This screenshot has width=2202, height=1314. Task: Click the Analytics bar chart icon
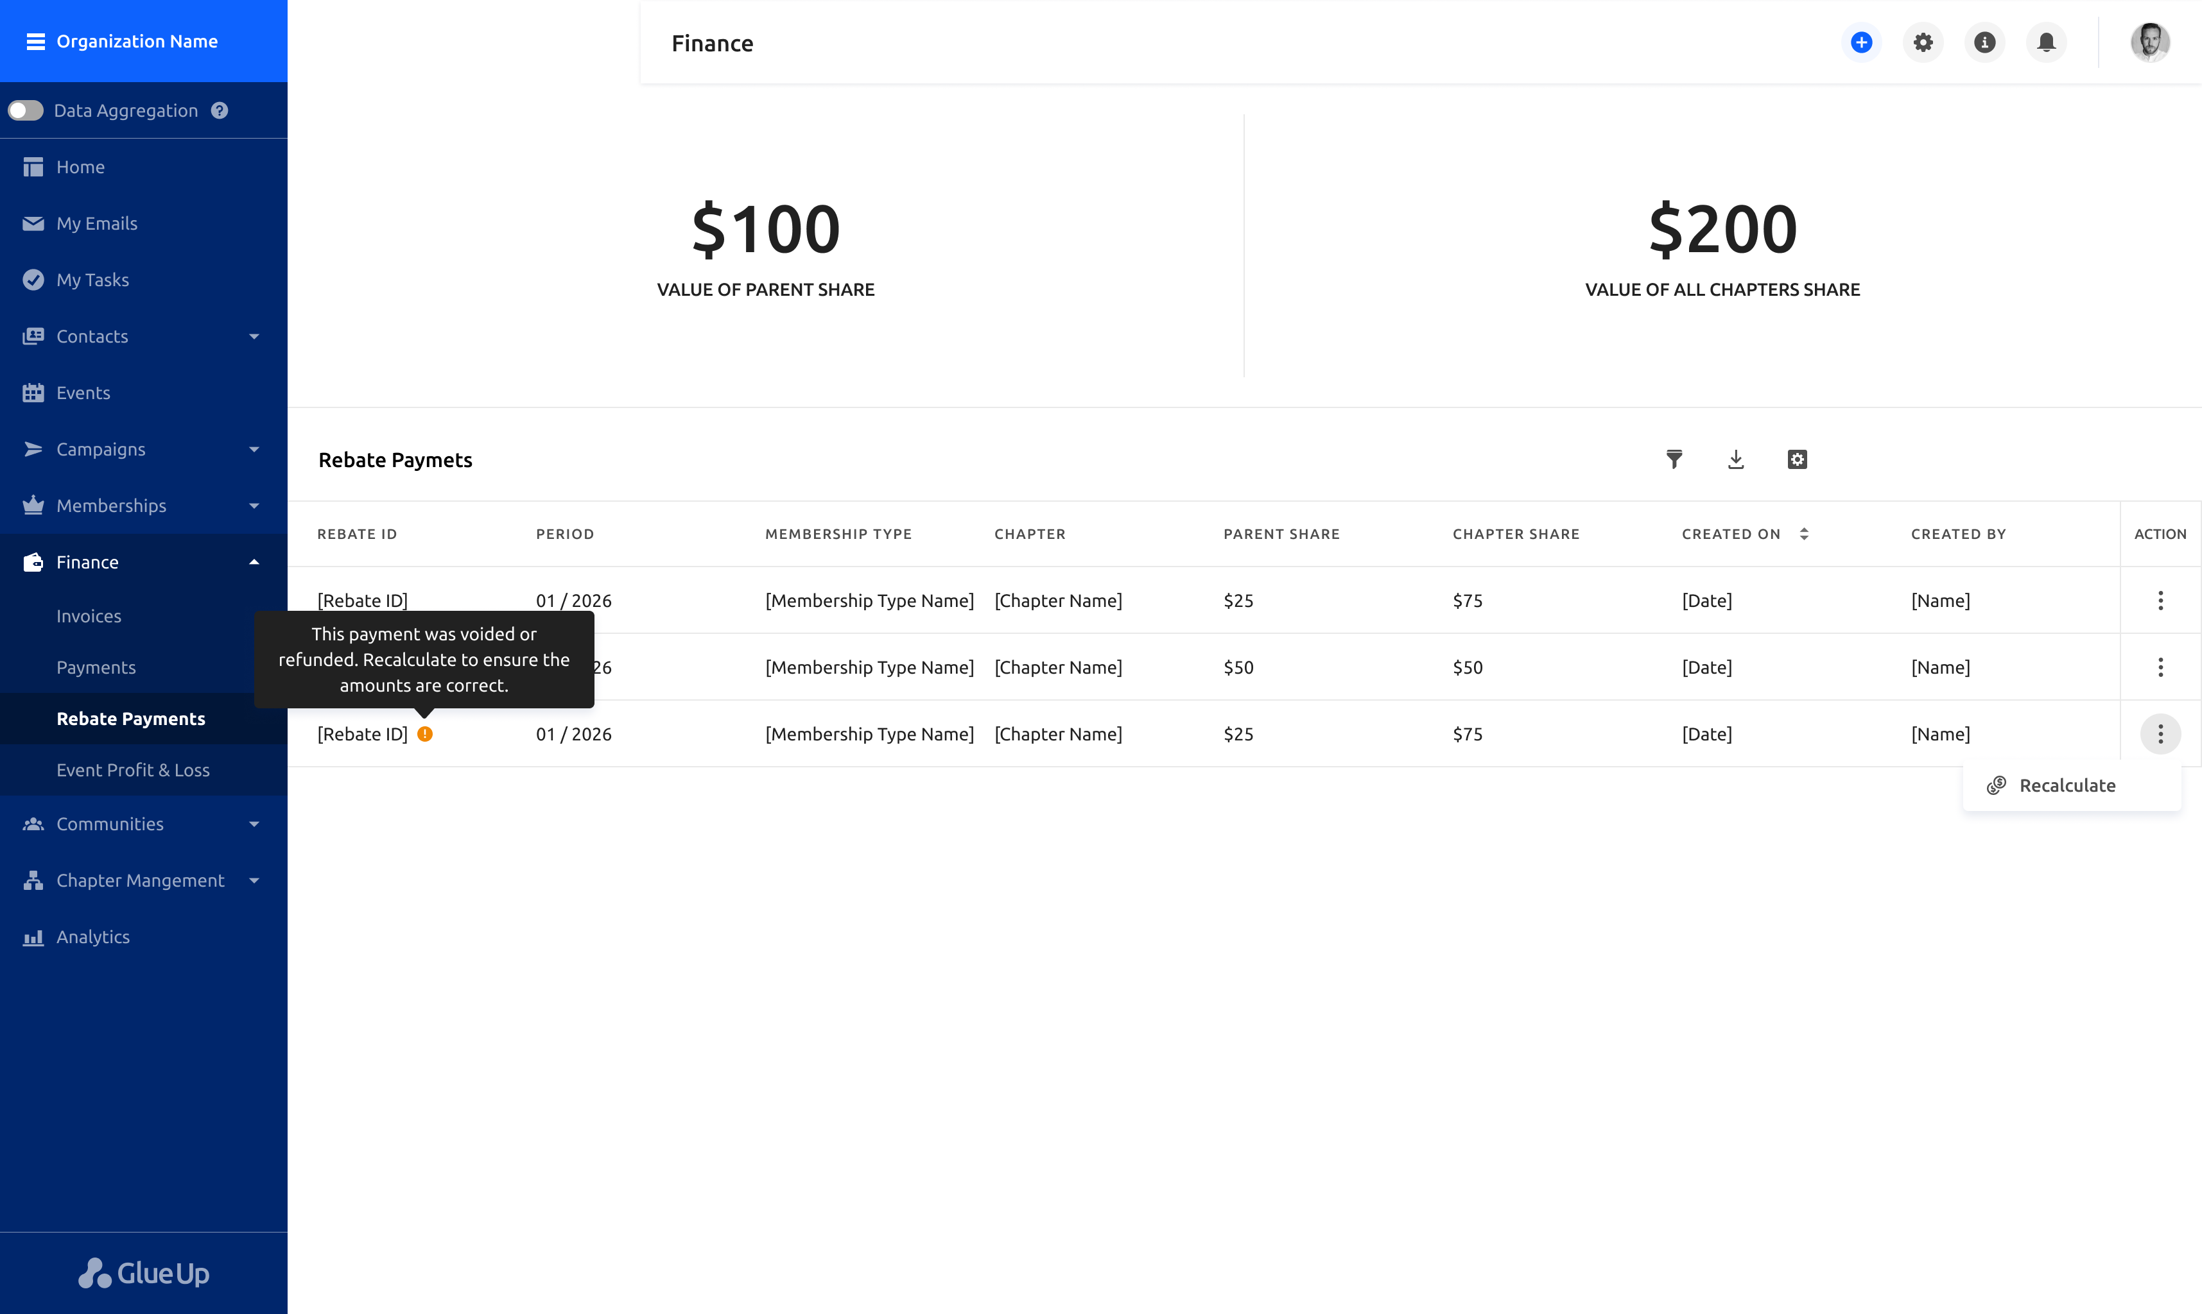coord(33,937)
